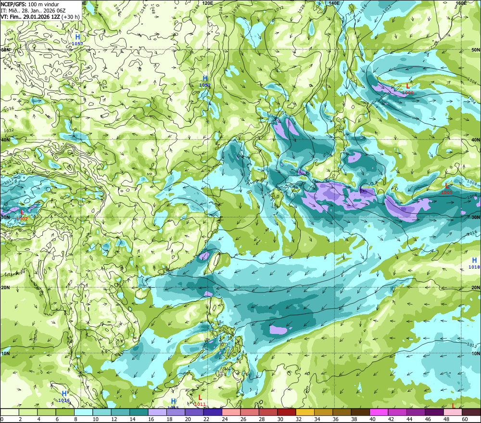Click the legend value 8
Image resolution: width=481 pixels, height=423 pixels.
[76, 419]
